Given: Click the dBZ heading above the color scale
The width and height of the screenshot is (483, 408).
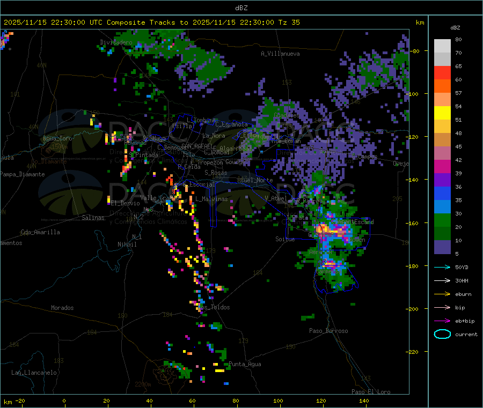Looking at the screenshot, I should click(x=455, y=28).
